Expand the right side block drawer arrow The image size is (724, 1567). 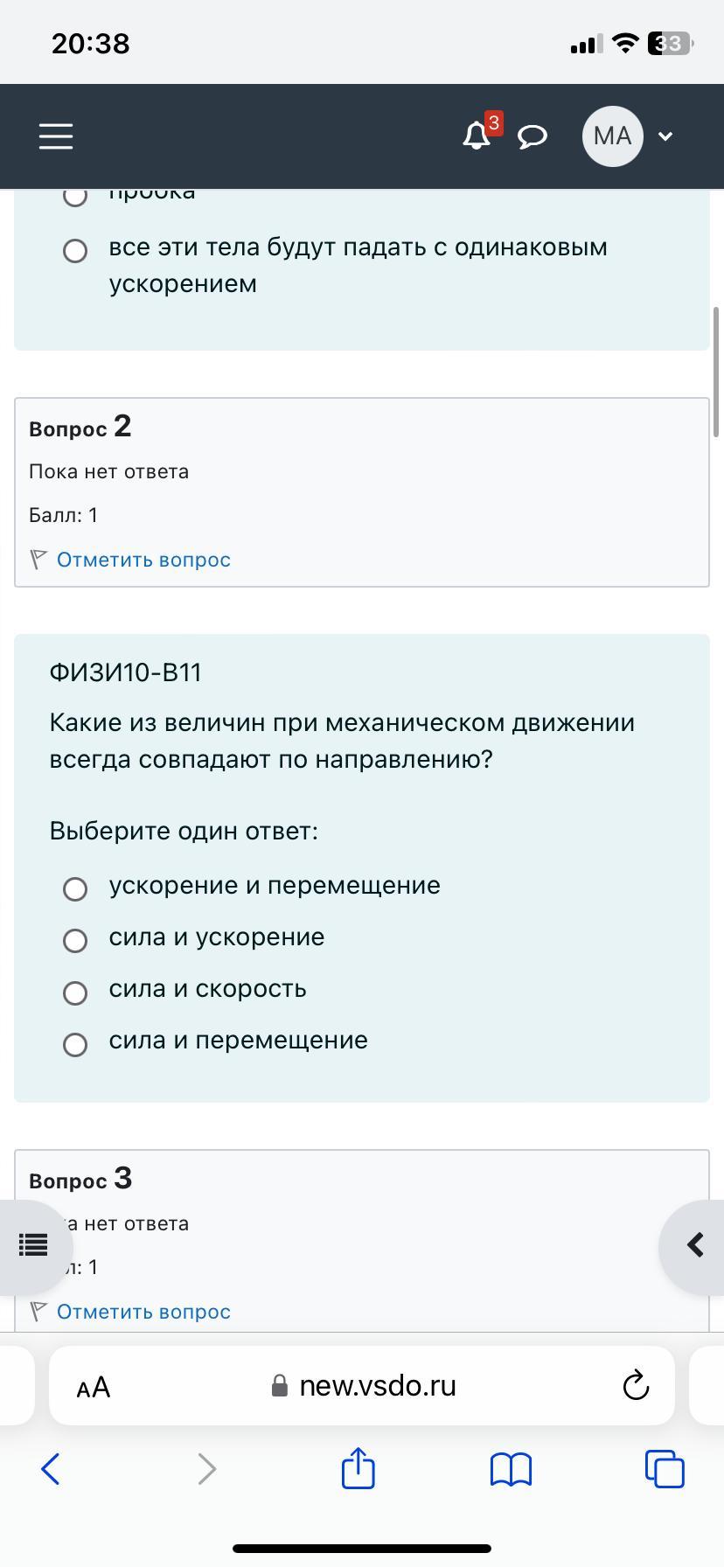coord(693,1245)
